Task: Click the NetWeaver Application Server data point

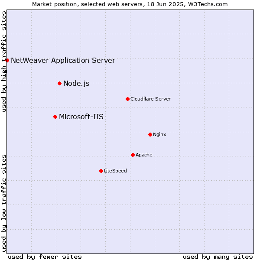Action: click(x=7, y=60)
